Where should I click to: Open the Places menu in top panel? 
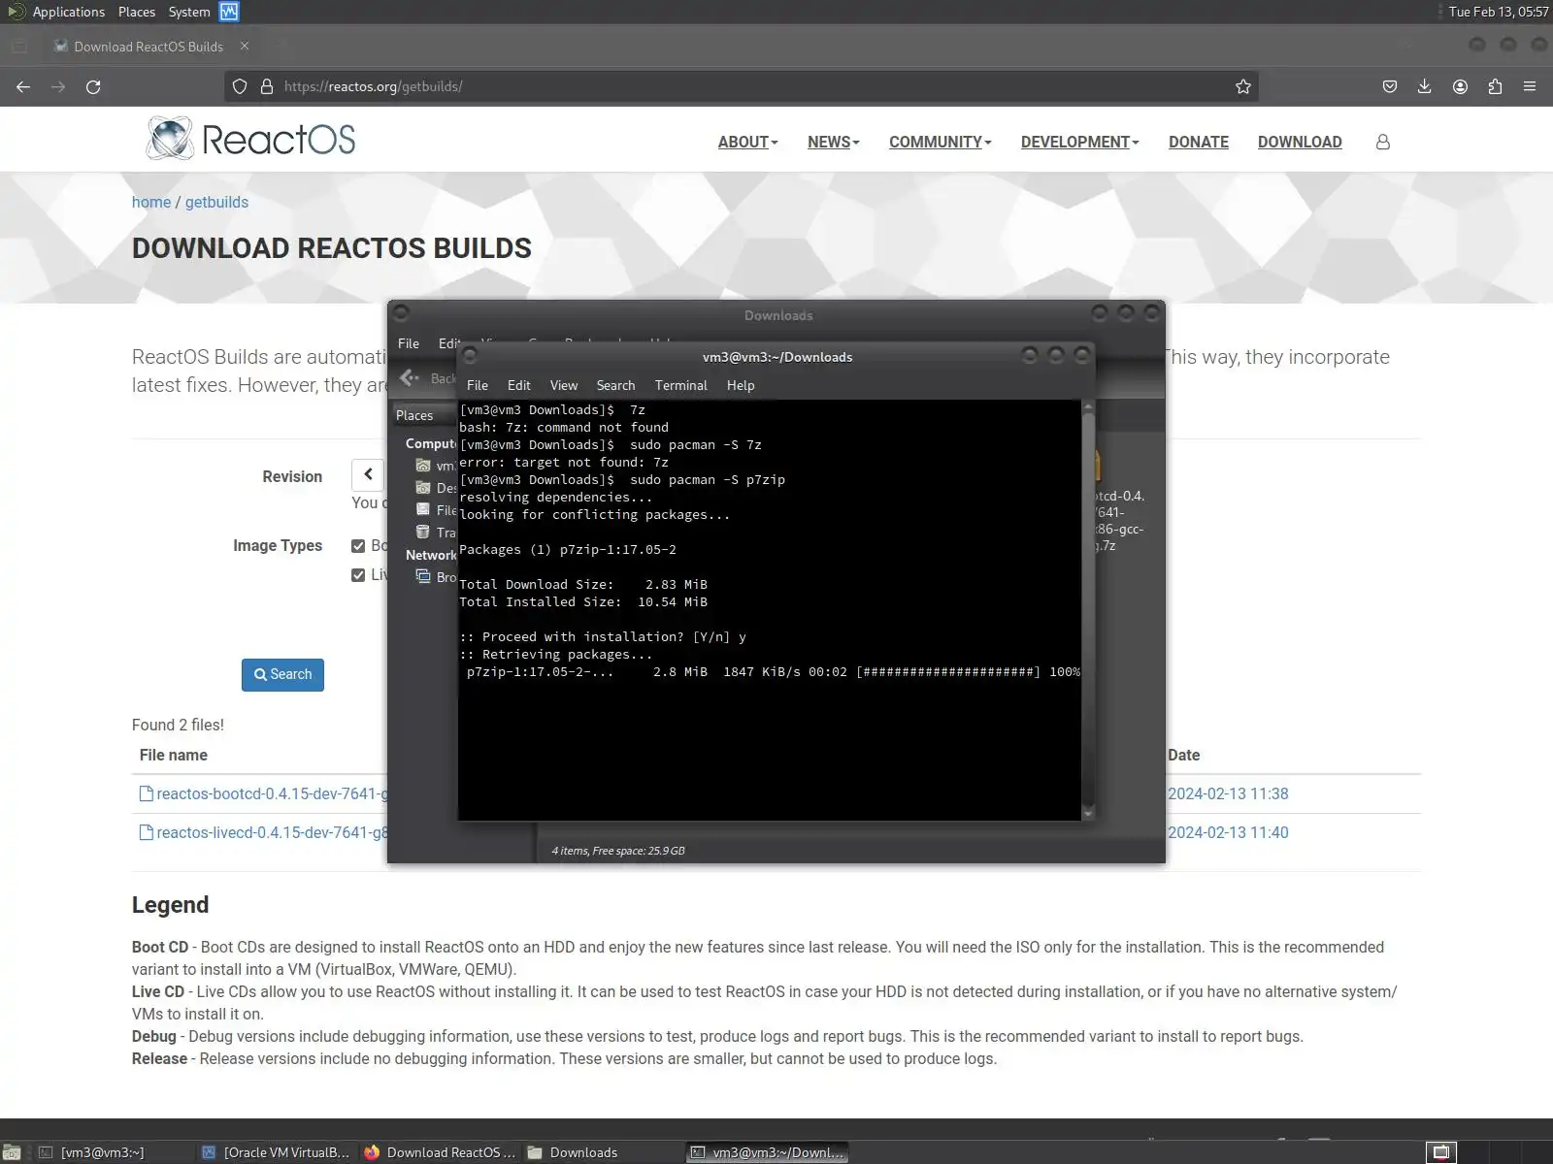click(x=137, y=12)
